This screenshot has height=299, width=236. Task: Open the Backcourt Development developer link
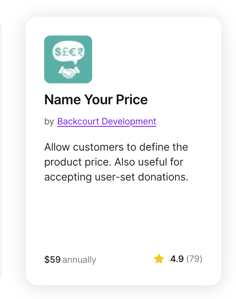[106, 121]
